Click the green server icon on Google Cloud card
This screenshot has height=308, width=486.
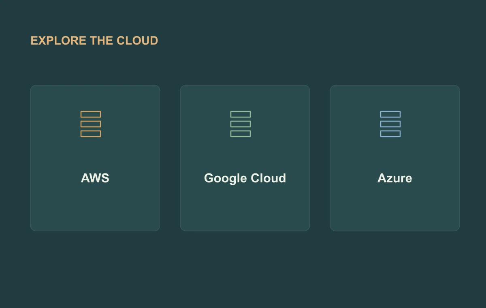[x=241, y=124]
